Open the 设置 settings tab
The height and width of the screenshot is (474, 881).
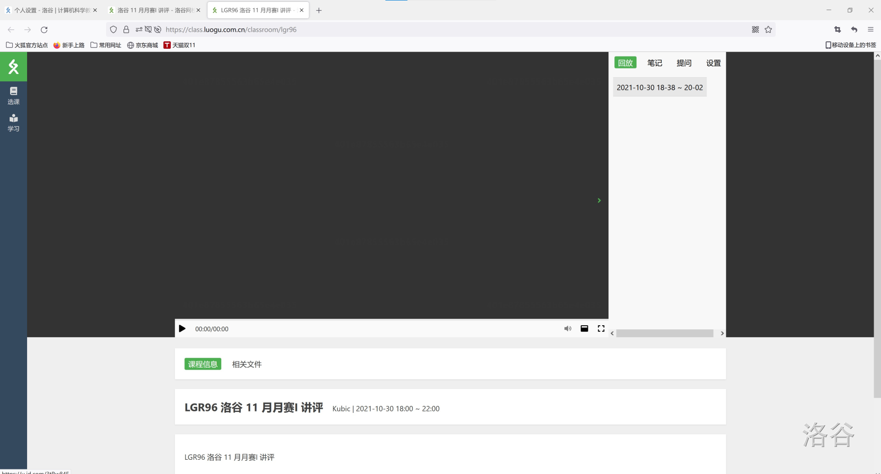tap(713, 63)
